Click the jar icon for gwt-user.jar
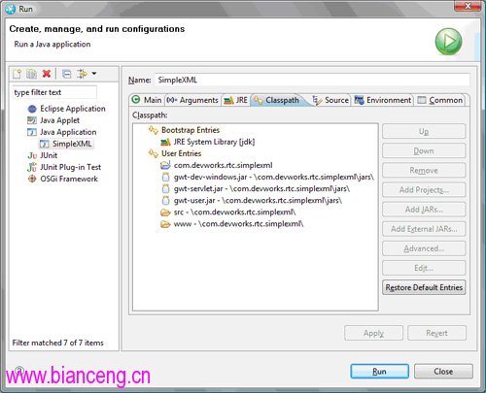This screenshot has height=393, width=486. tap(165, 201)
